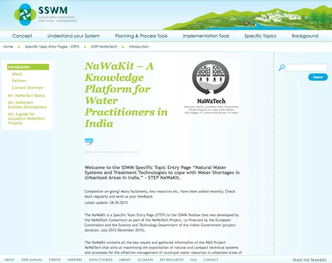
Task: Open TRAIN THE TRAINERS footer link
Action: tap(309, 260)
